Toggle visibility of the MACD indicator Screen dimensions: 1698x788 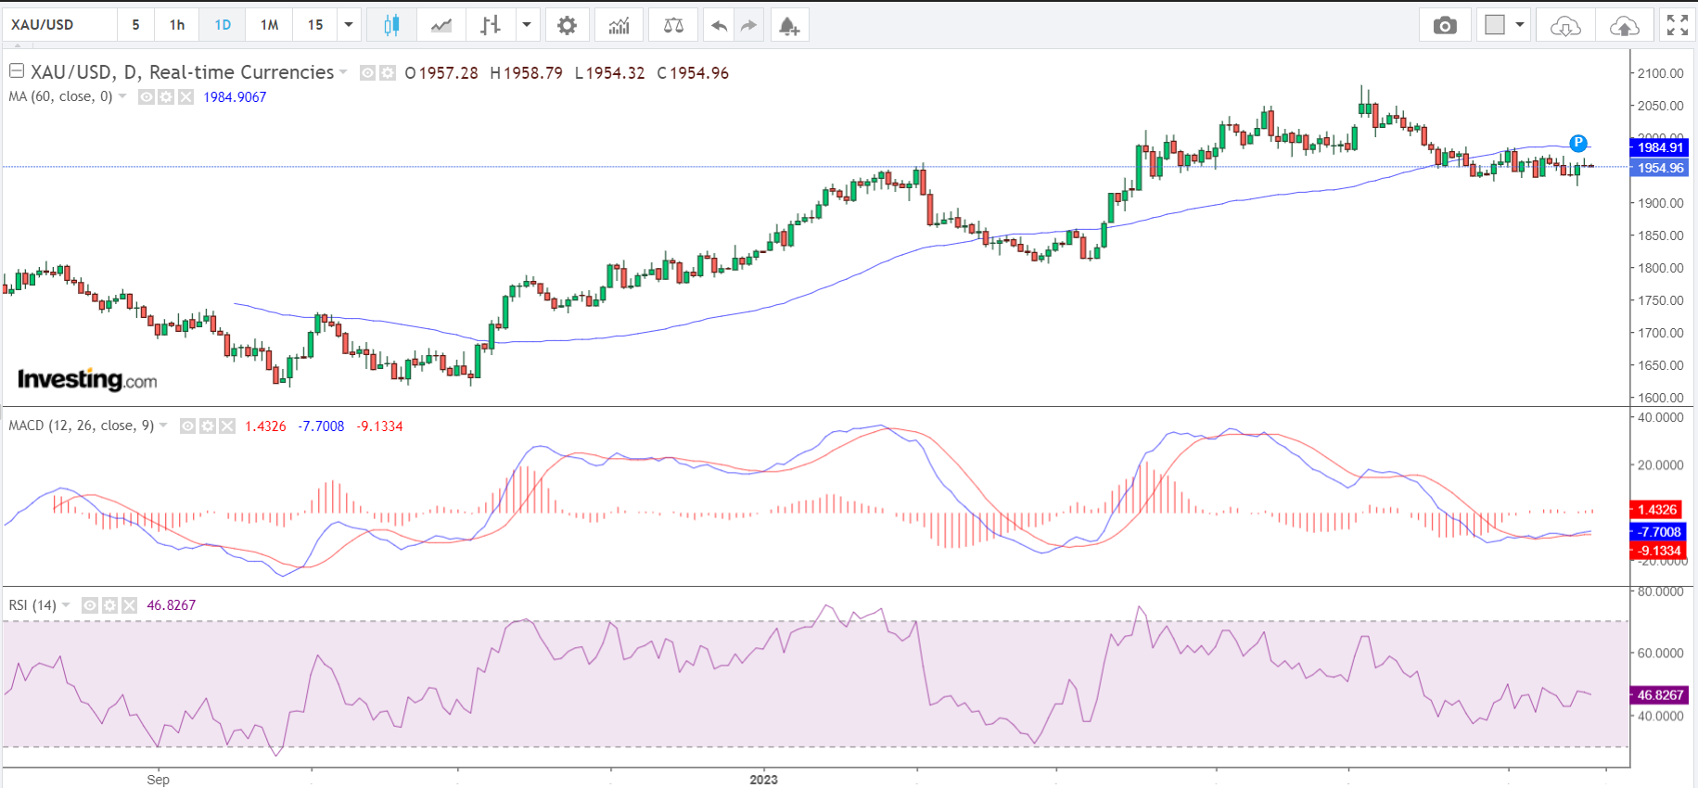pos(188,426)
